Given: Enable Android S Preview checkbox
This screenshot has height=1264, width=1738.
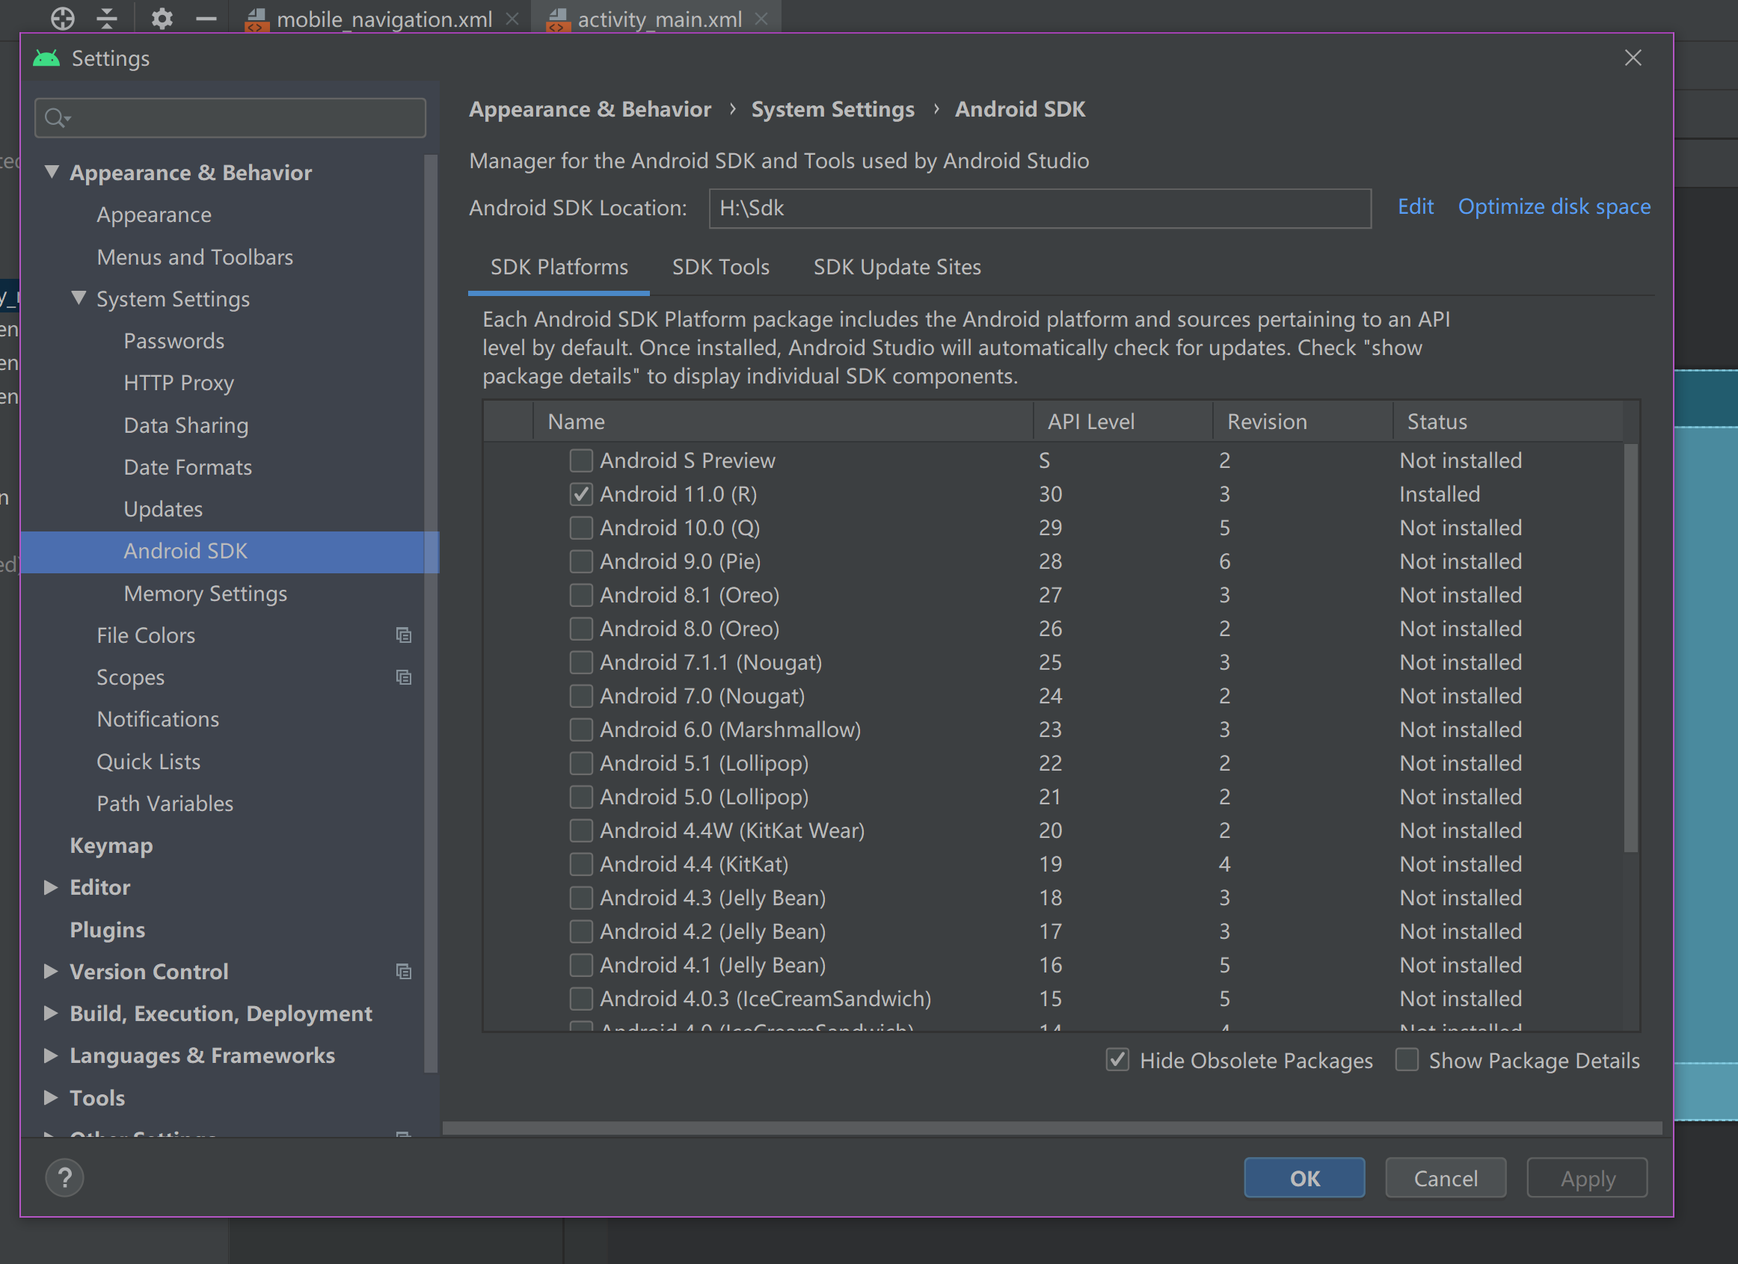Looking at the screenshot, I should 581,460.
